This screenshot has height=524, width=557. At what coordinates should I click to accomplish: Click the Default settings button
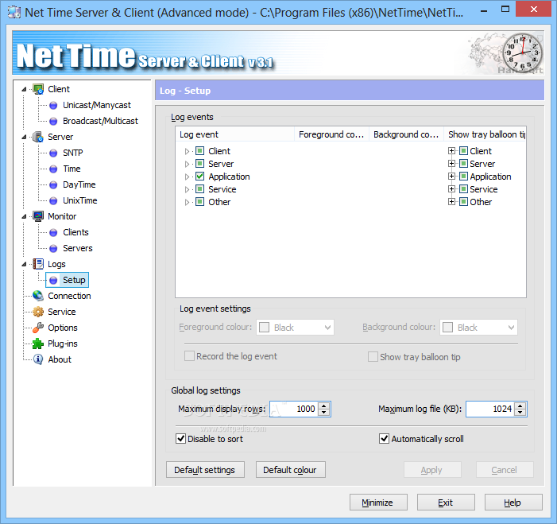click(205, 470)
